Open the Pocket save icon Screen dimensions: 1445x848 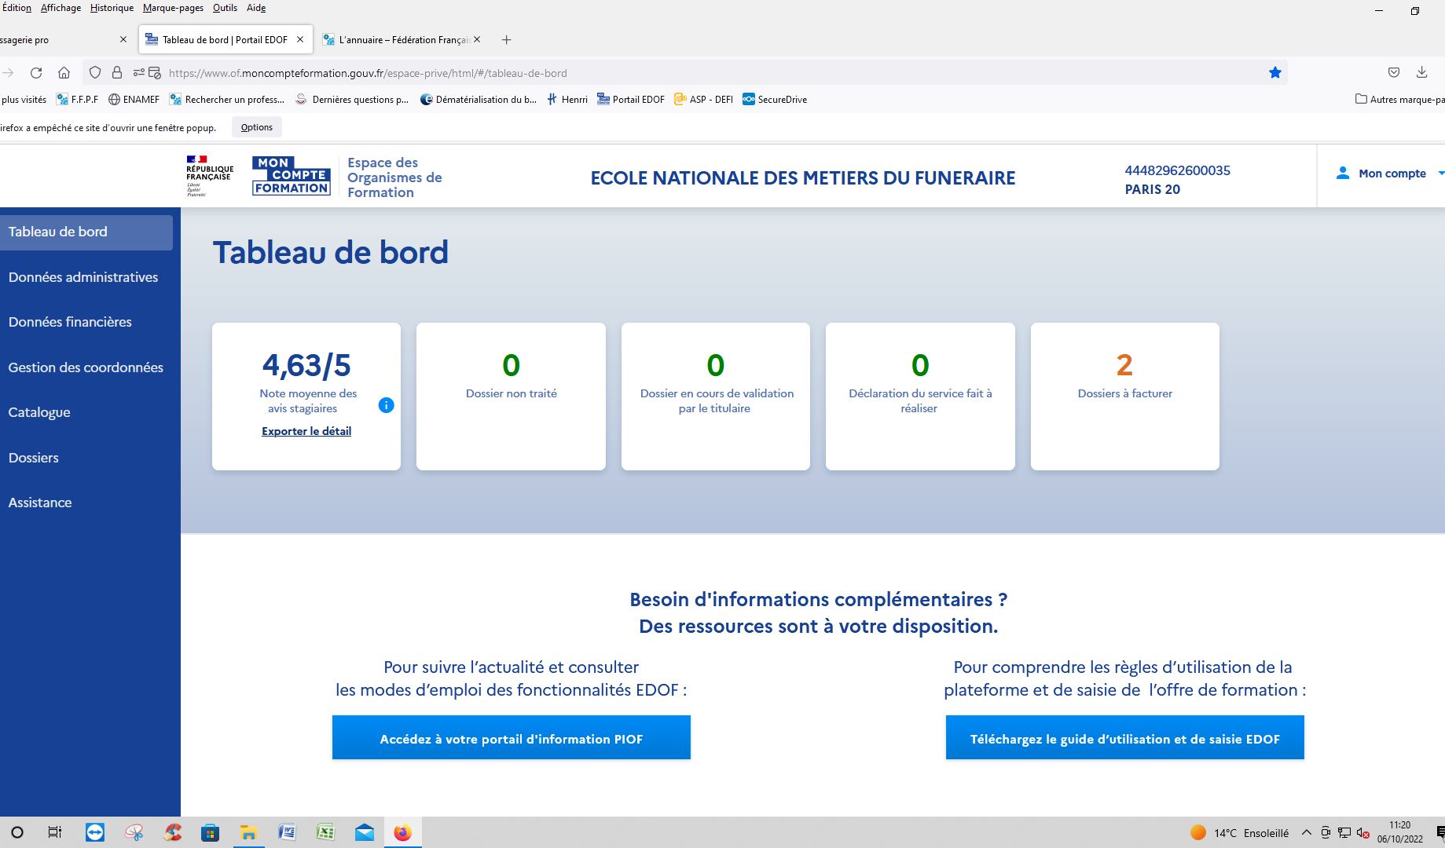pyautogui.click(x=1393, y=73)
